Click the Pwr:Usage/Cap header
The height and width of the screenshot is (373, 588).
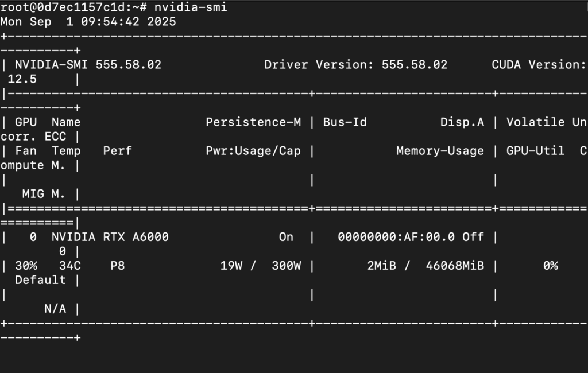click(x=253, y=151)
